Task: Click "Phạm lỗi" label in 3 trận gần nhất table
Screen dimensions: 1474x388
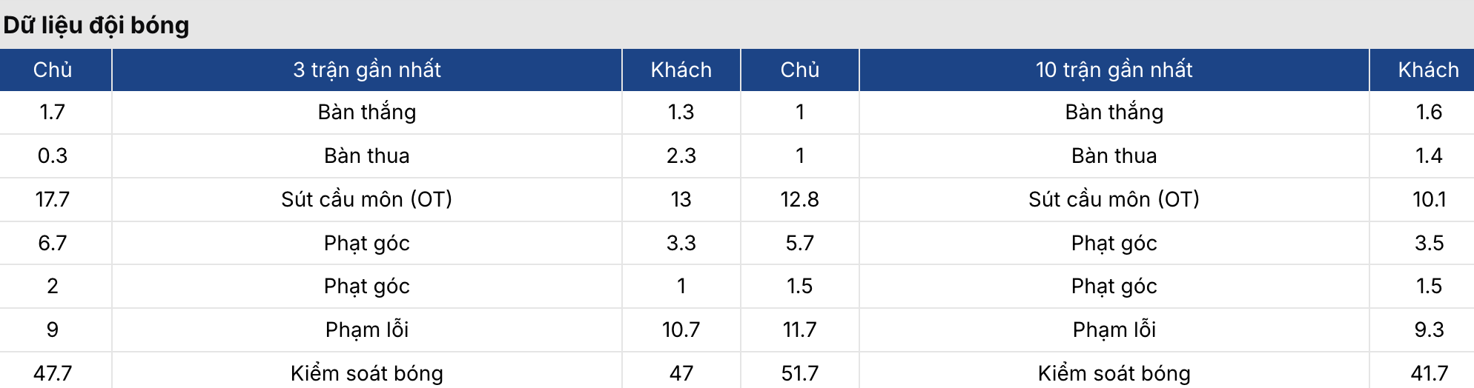Action: 367,330
